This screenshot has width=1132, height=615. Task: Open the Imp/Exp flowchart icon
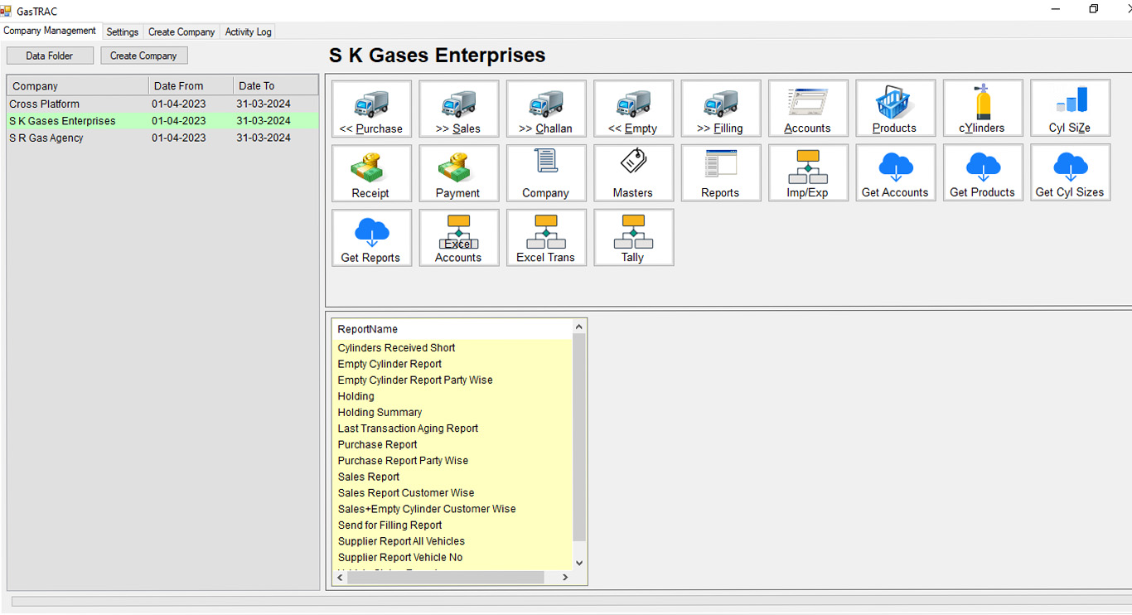(x=808, y=173)
